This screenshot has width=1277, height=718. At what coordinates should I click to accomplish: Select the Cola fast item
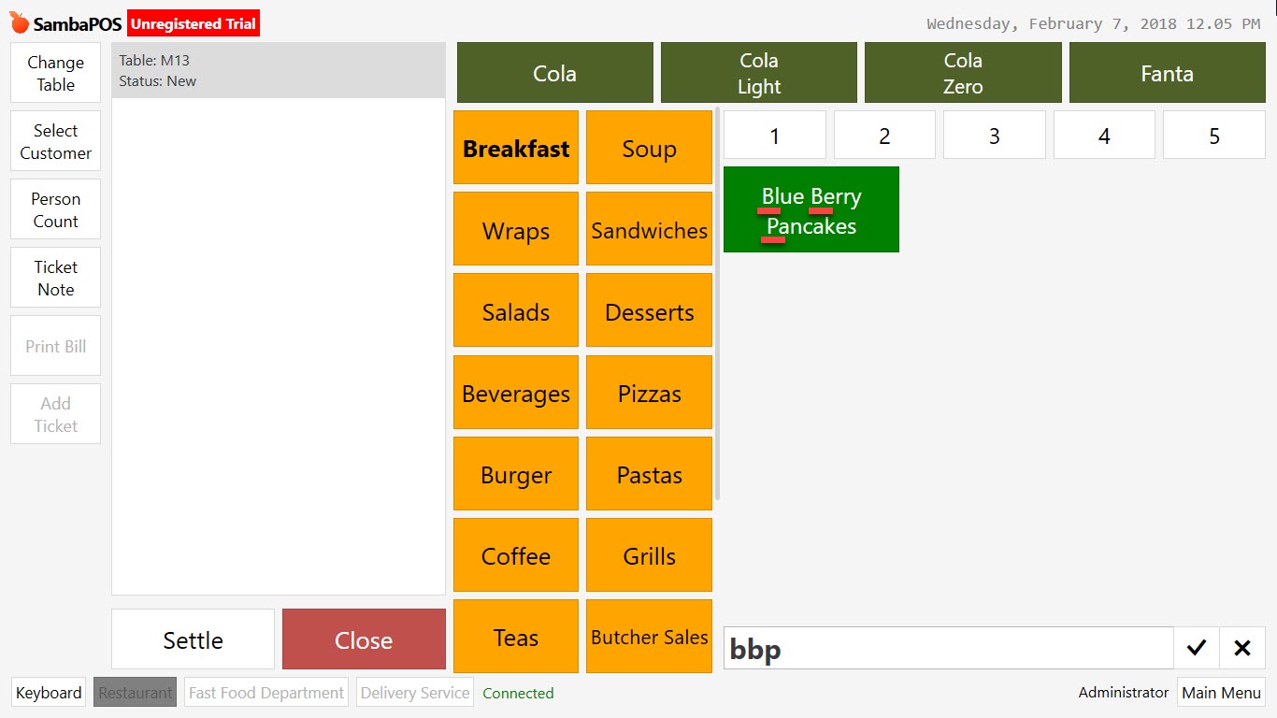(x=554, y=72)
